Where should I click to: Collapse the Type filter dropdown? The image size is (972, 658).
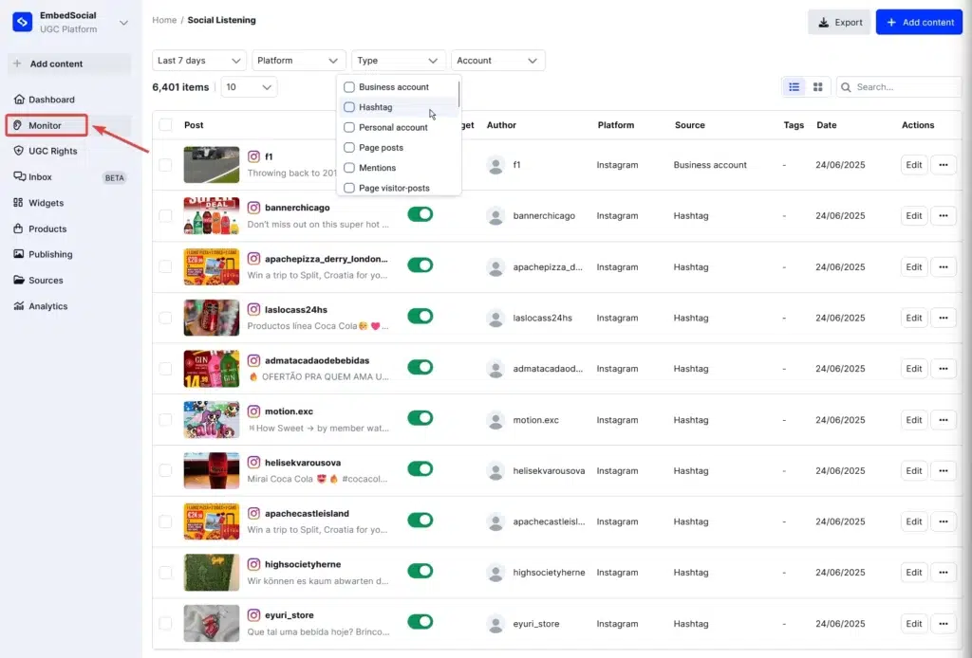tap(398, 60)
